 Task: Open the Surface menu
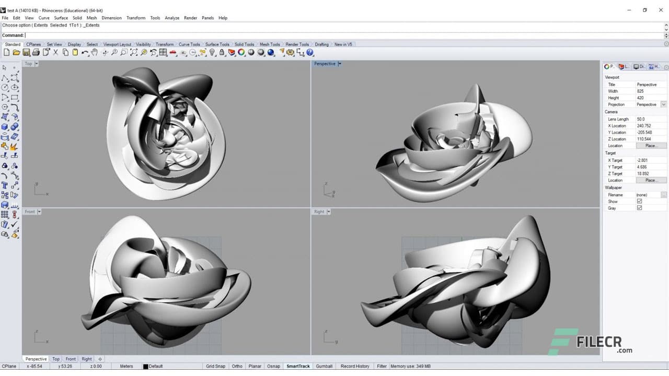click(61, 18)
